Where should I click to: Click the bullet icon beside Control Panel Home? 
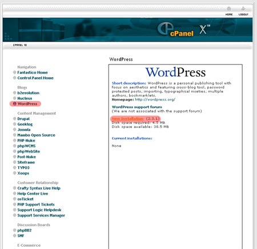click(14, 78)
